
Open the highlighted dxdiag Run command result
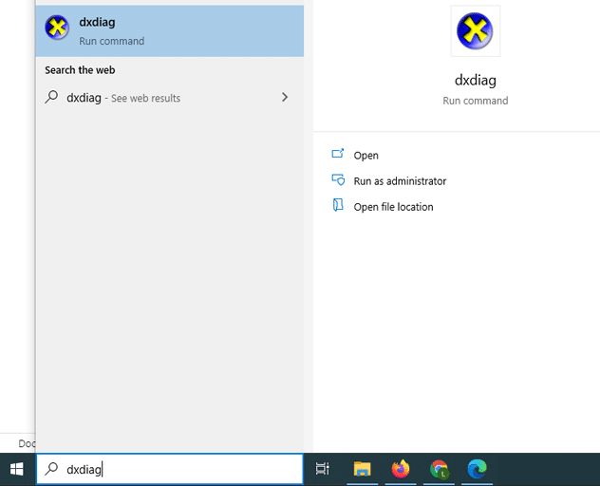pyautogui.click(x=170, y=31)
